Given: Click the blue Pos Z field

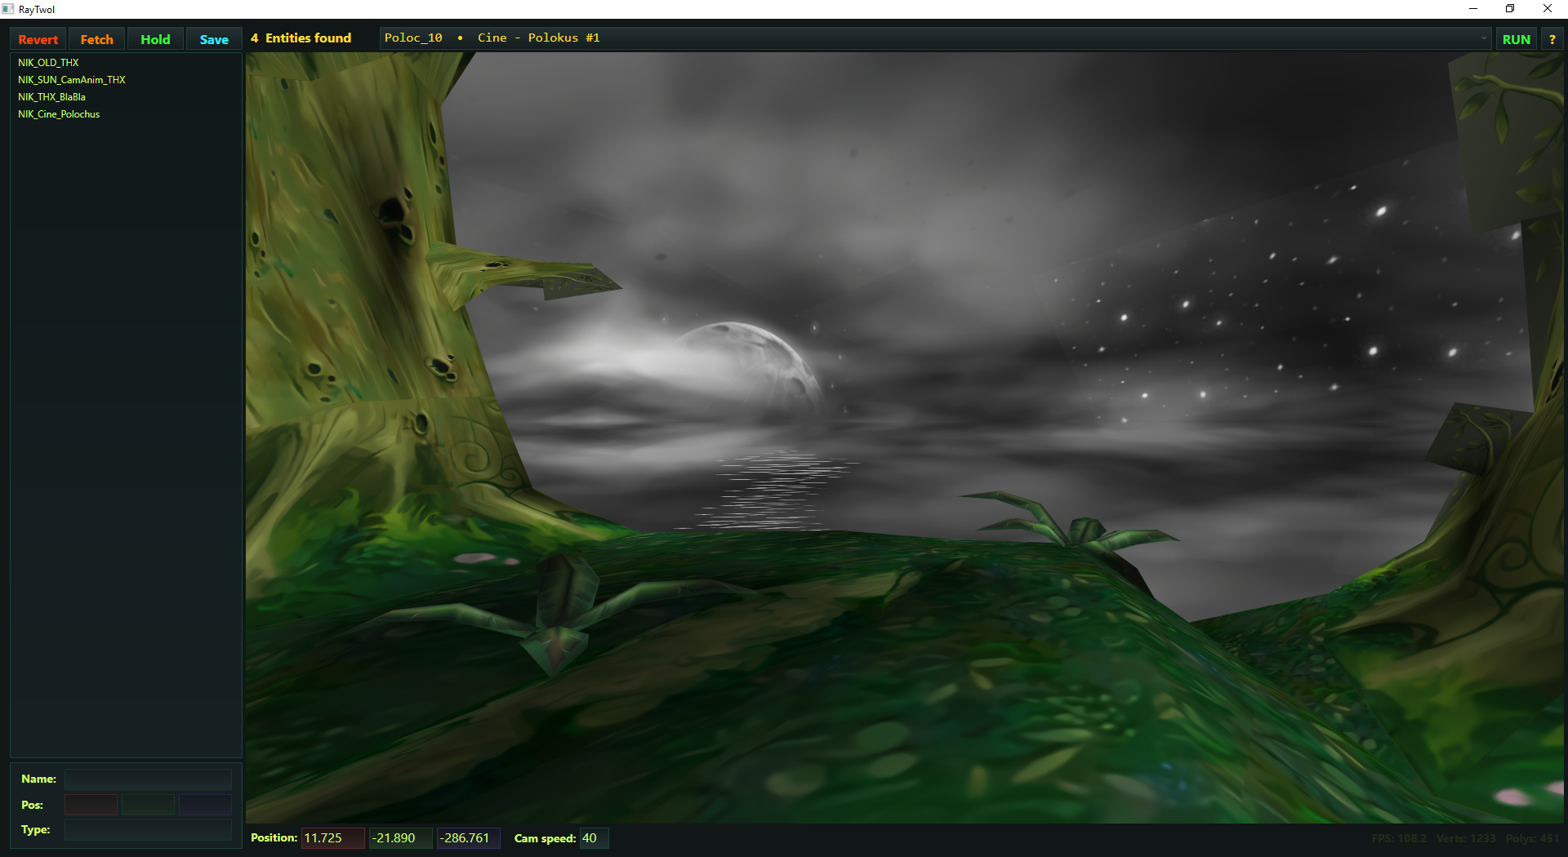Looking at the screenshot, I should click(x=205, y=805).
